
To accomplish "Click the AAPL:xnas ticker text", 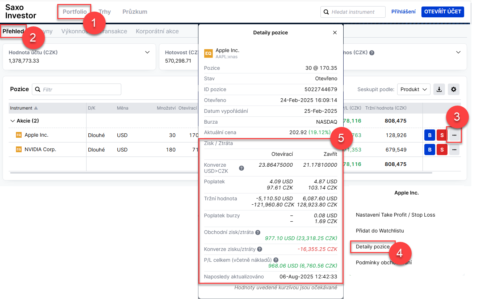I will click(x=227, y=57).
